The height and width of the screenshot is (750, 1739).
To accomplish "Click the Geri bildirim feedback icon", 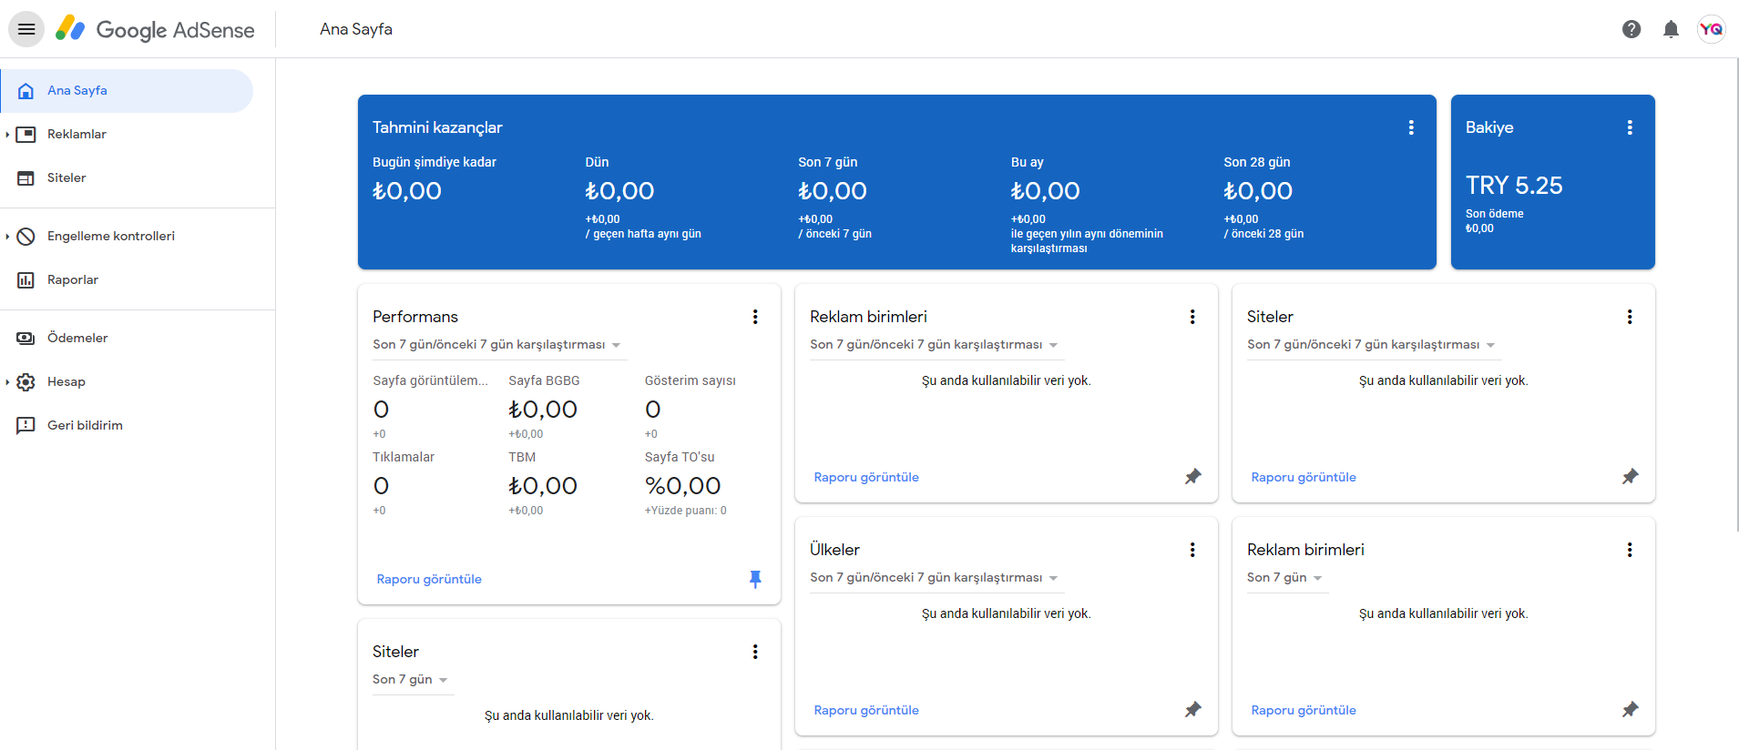I will click(x=26, y=426).
